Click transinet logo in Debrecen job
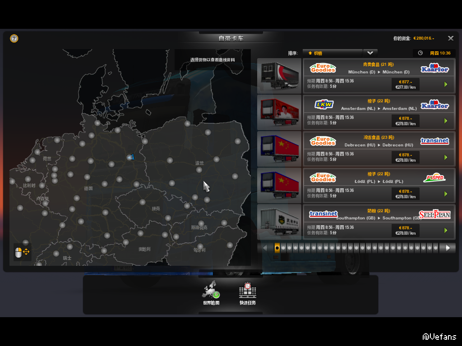This screenshot has height=346, width=462. (435, 141)
